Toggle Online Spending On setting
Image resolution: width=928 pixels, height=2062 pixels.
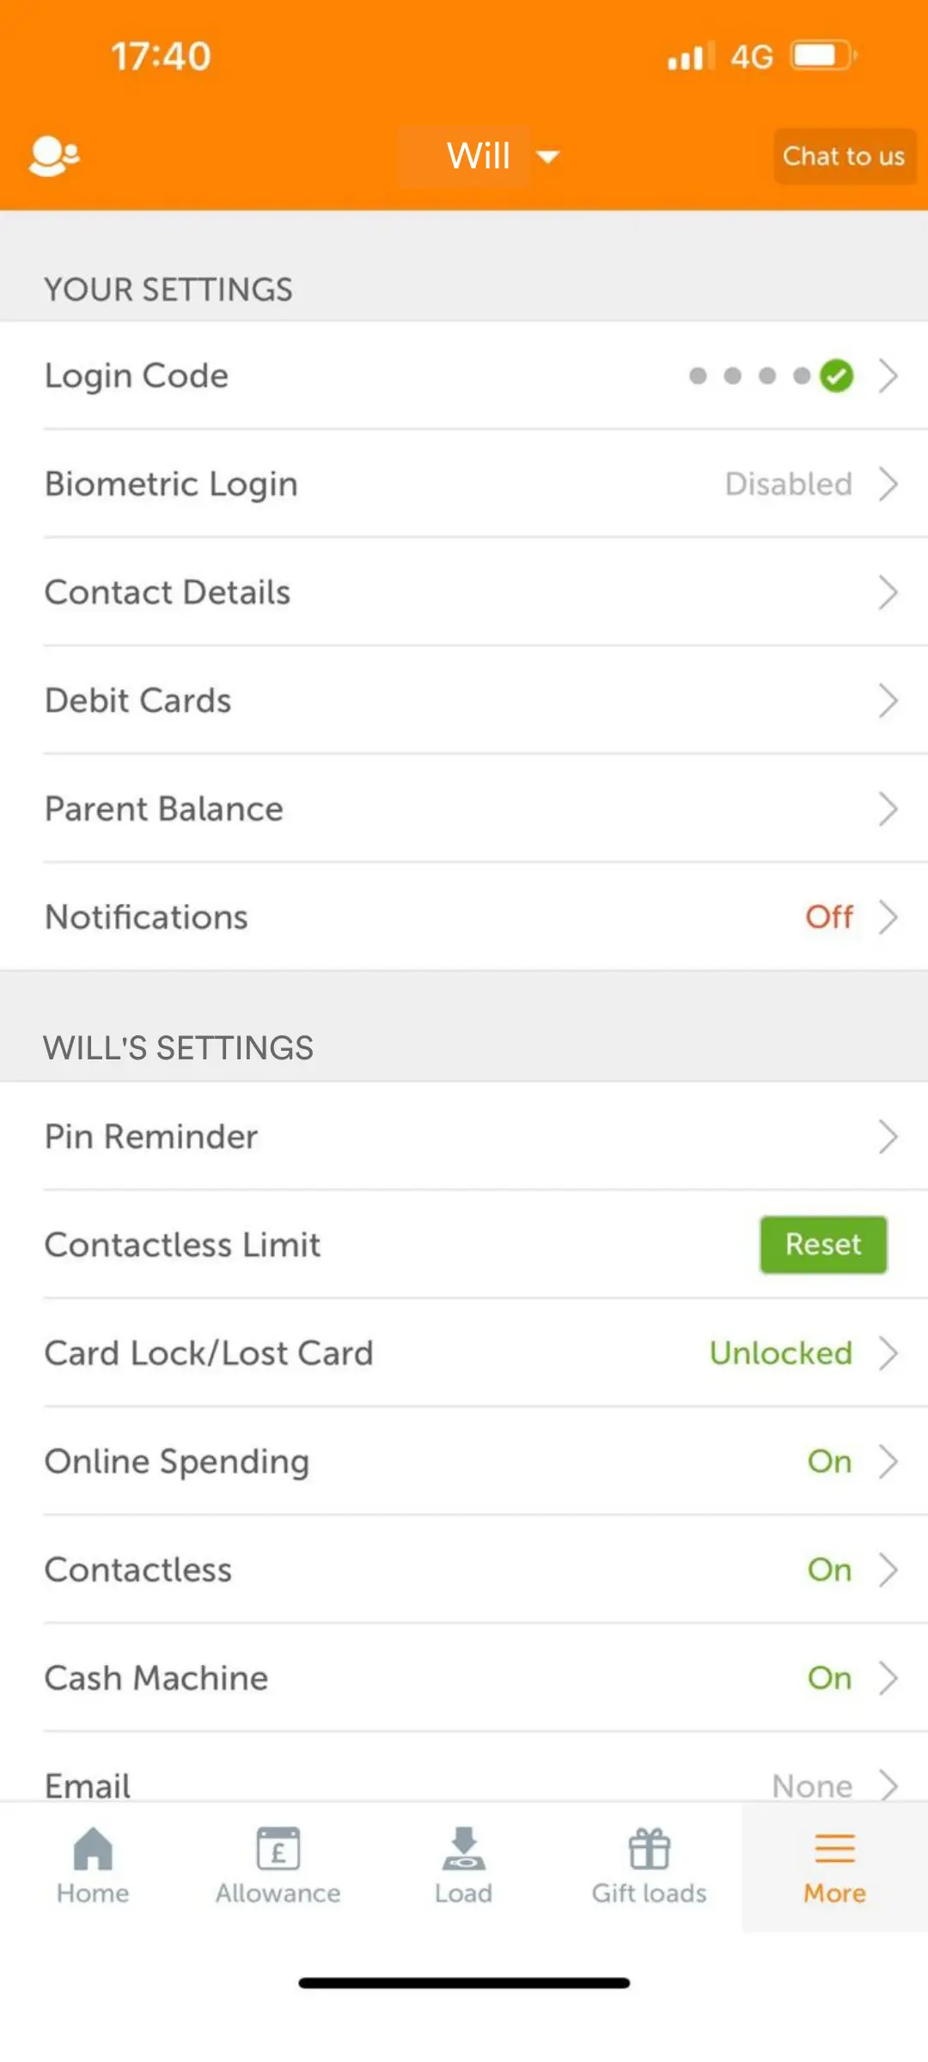pyautogui.click(x=829, y=1461)
